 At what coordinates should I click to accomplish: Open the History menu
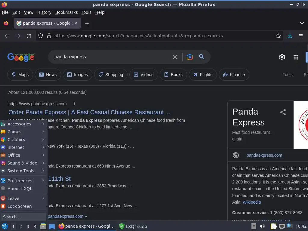(45, 12)
